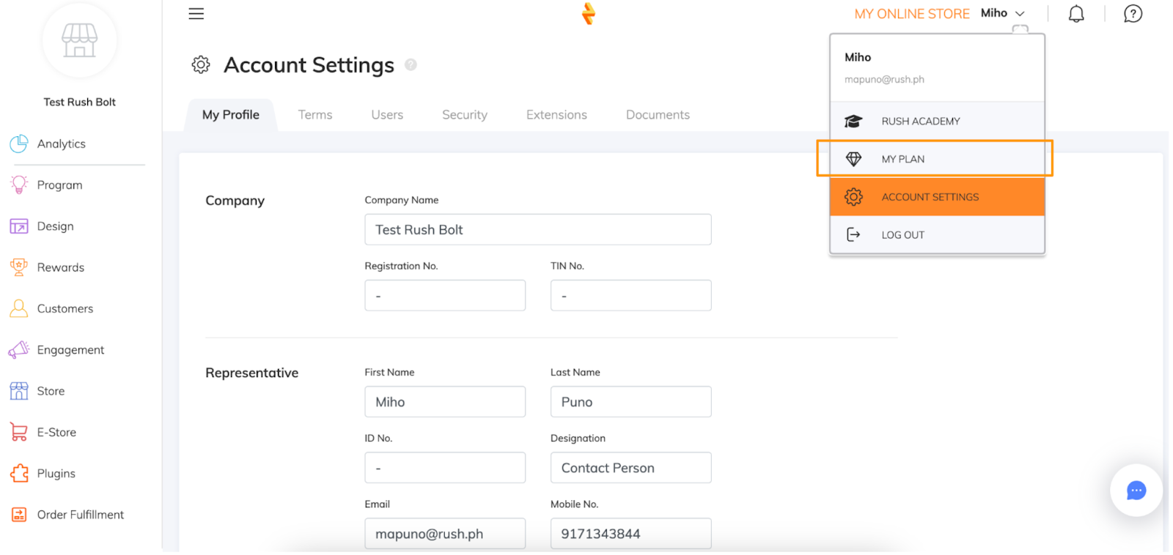Click the Mobile No. field

630,533
